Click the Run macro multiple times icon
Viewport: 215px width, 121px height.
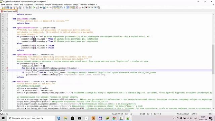tap(95, 7)
